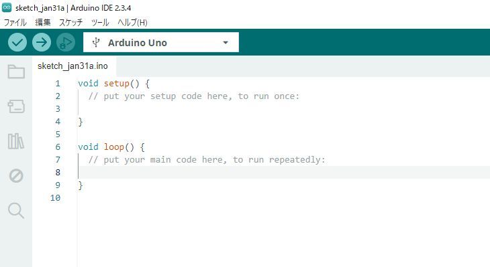Expand the board selector dropdown arrow

pos(226,42)
